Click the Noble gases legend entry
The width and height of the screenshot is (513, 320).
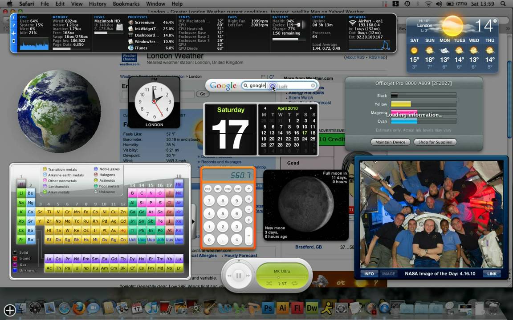click(x=107, y=169)
